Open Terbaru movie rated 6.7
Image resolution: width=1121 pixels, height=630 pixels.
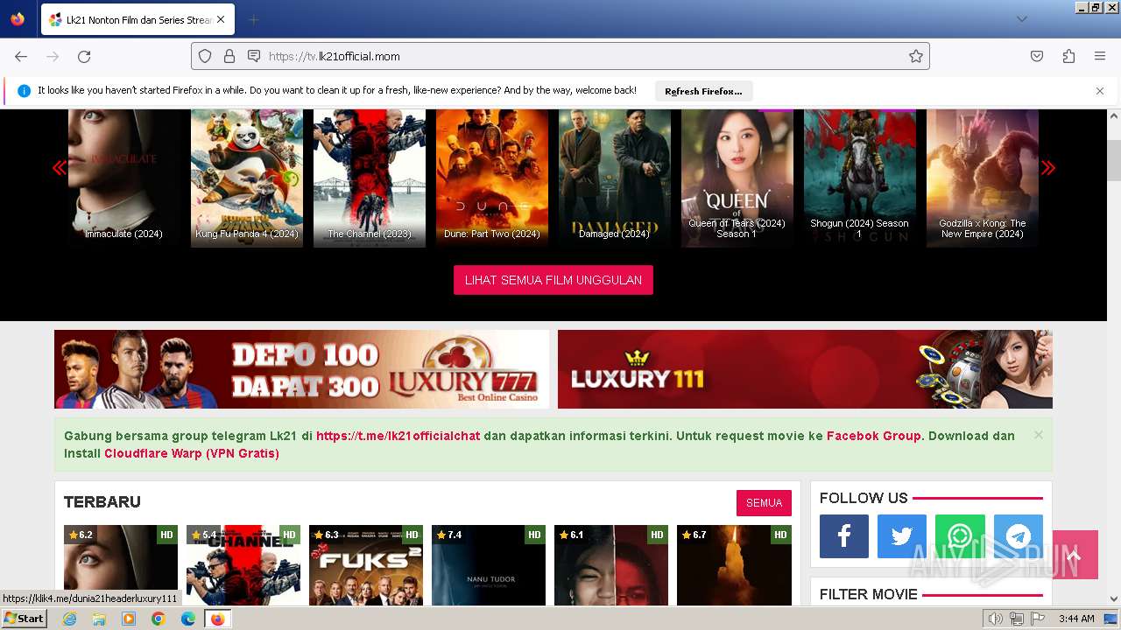734,565
